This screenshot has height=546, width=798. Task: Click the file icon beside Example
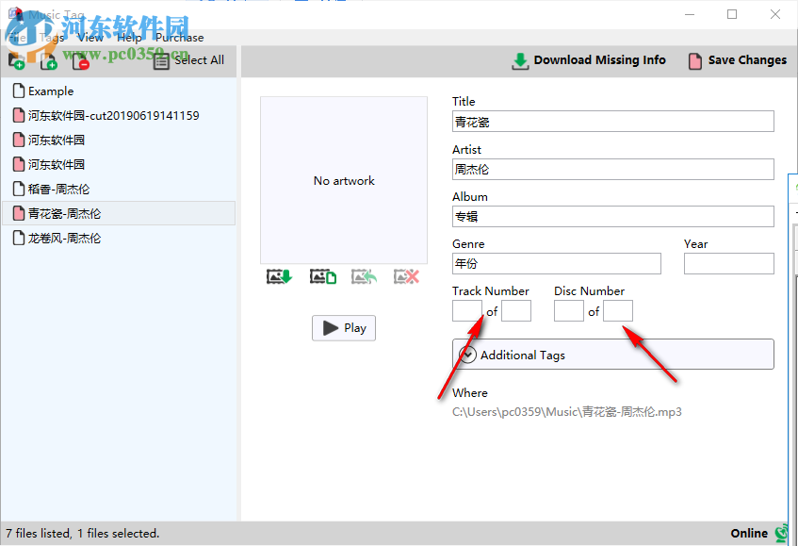19,91
